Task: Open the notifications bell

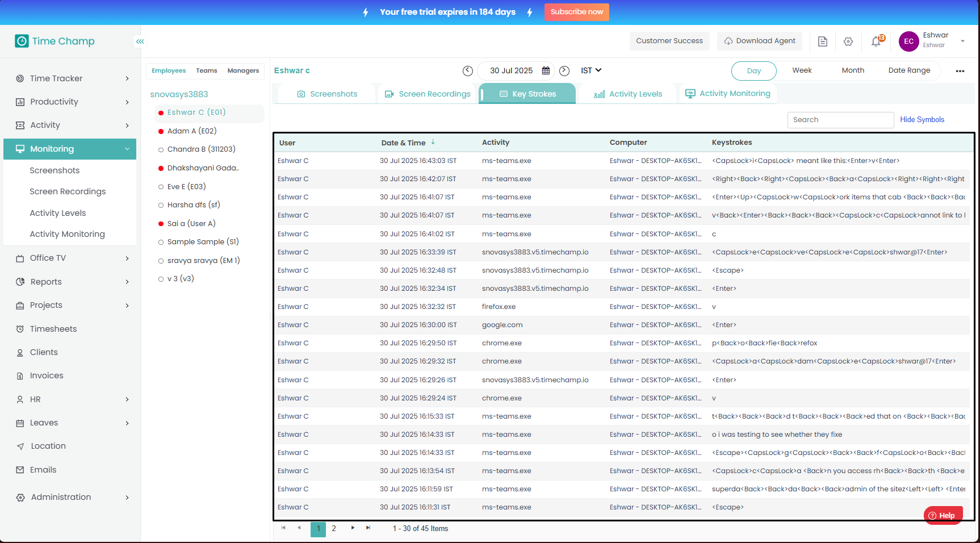Action: tap(876, 41)
